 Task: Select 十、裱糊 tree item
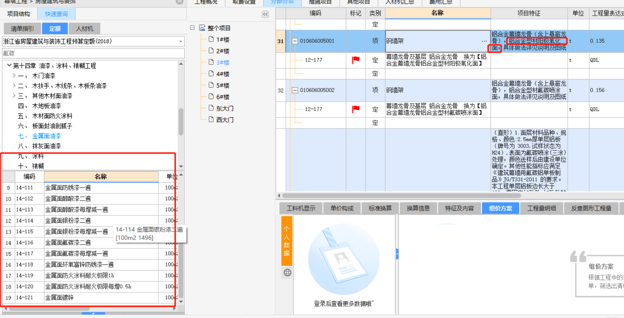31,166
